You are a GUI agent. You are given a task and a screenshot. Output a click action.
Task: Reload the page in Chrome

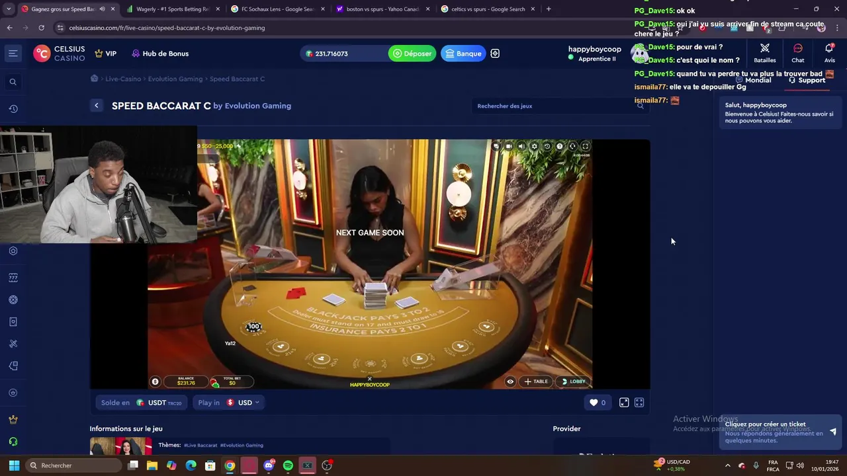[x=41, y=28]
